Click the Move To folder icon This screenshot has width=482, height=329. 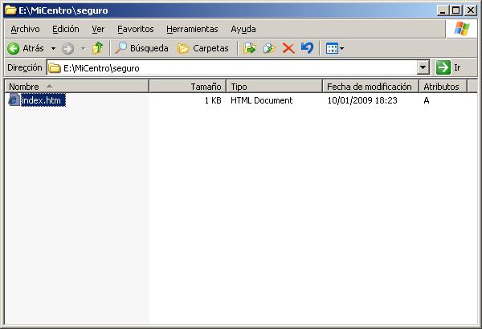pos(249,48)
